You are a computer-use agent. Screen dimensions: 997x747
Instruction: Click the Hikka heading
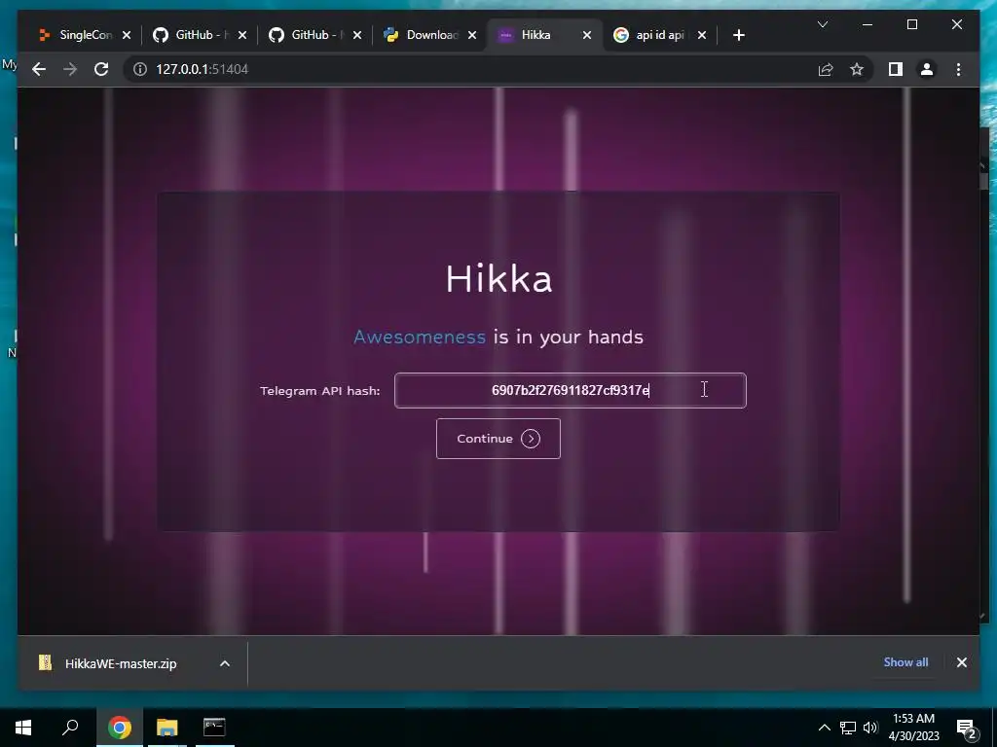tap(498, 279)
